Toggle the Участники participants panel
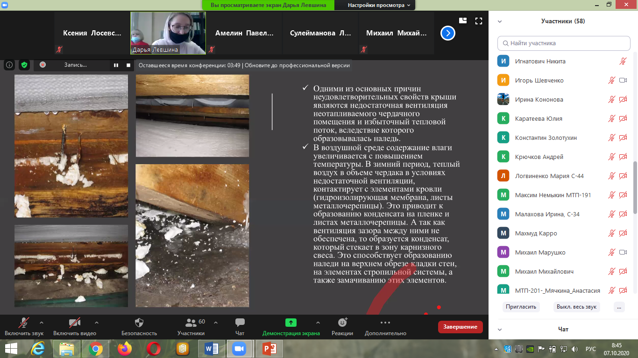Viewport: 638px width, 358px height. (x=191, y=327)
